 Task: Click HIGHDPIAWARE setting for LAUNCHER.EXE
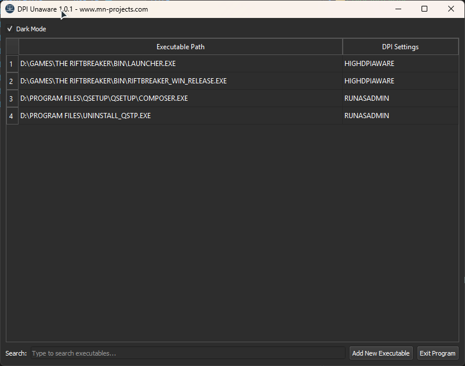pyautogui.click(x=400, y=64)
